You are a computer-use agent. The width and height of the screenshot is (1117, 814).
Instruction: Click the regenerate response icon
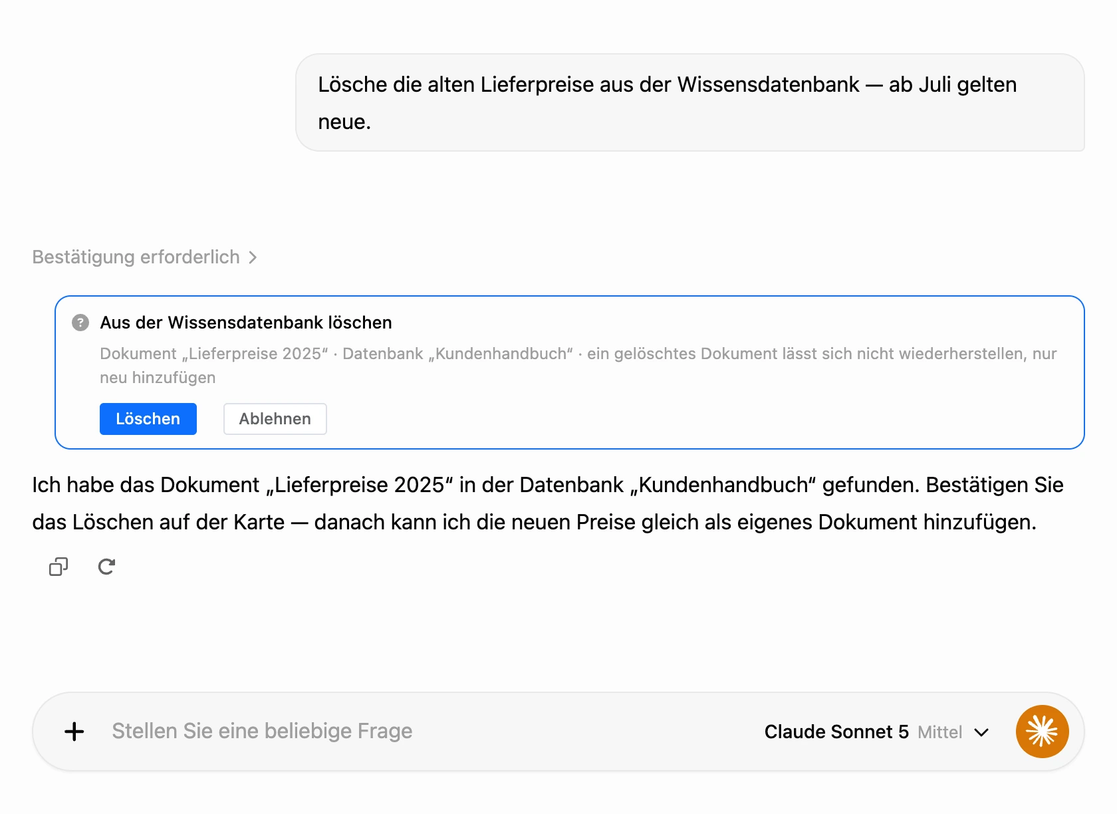coord(106,567)
